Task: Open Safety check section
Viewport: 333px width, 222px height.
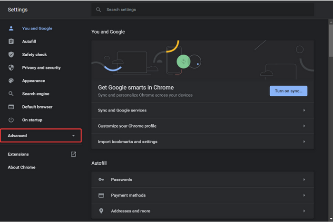Action: click(34, 54)
